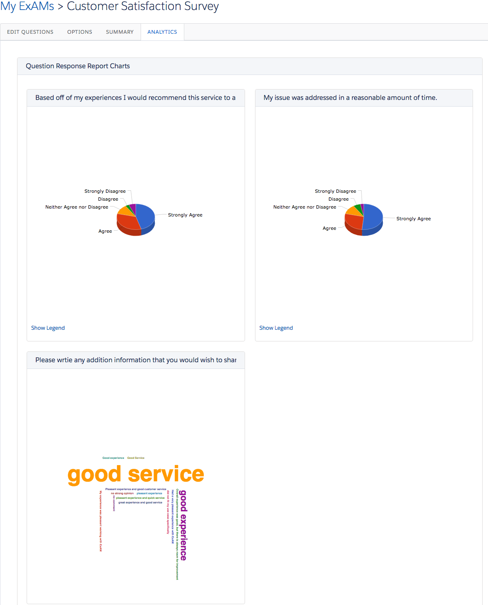This screenshot has width=488, height=605.
Task: Switch to the Options tab
Action: (x=79, y=32)
